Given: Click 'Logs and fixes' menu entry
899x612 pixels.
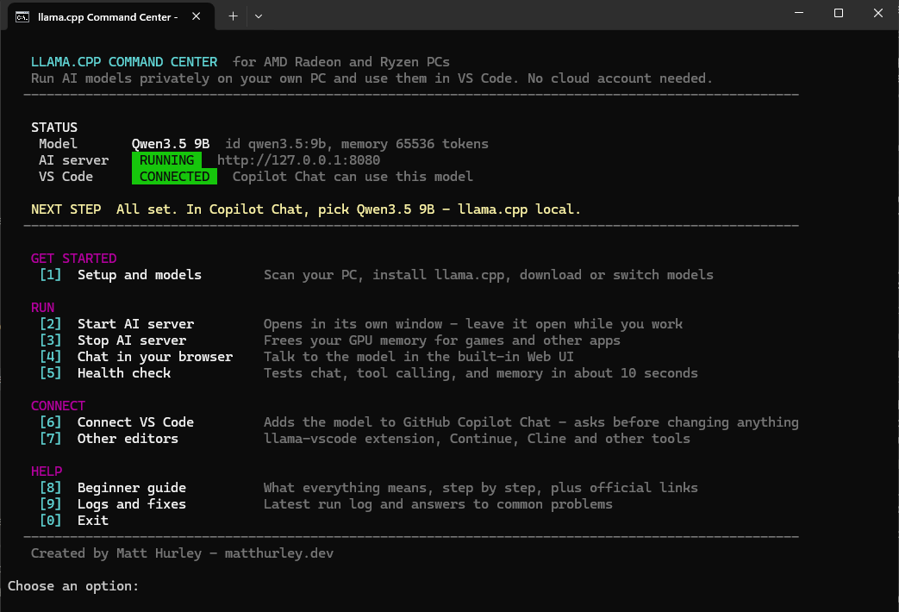Looking at the screenshot, I should coord(132,504).
